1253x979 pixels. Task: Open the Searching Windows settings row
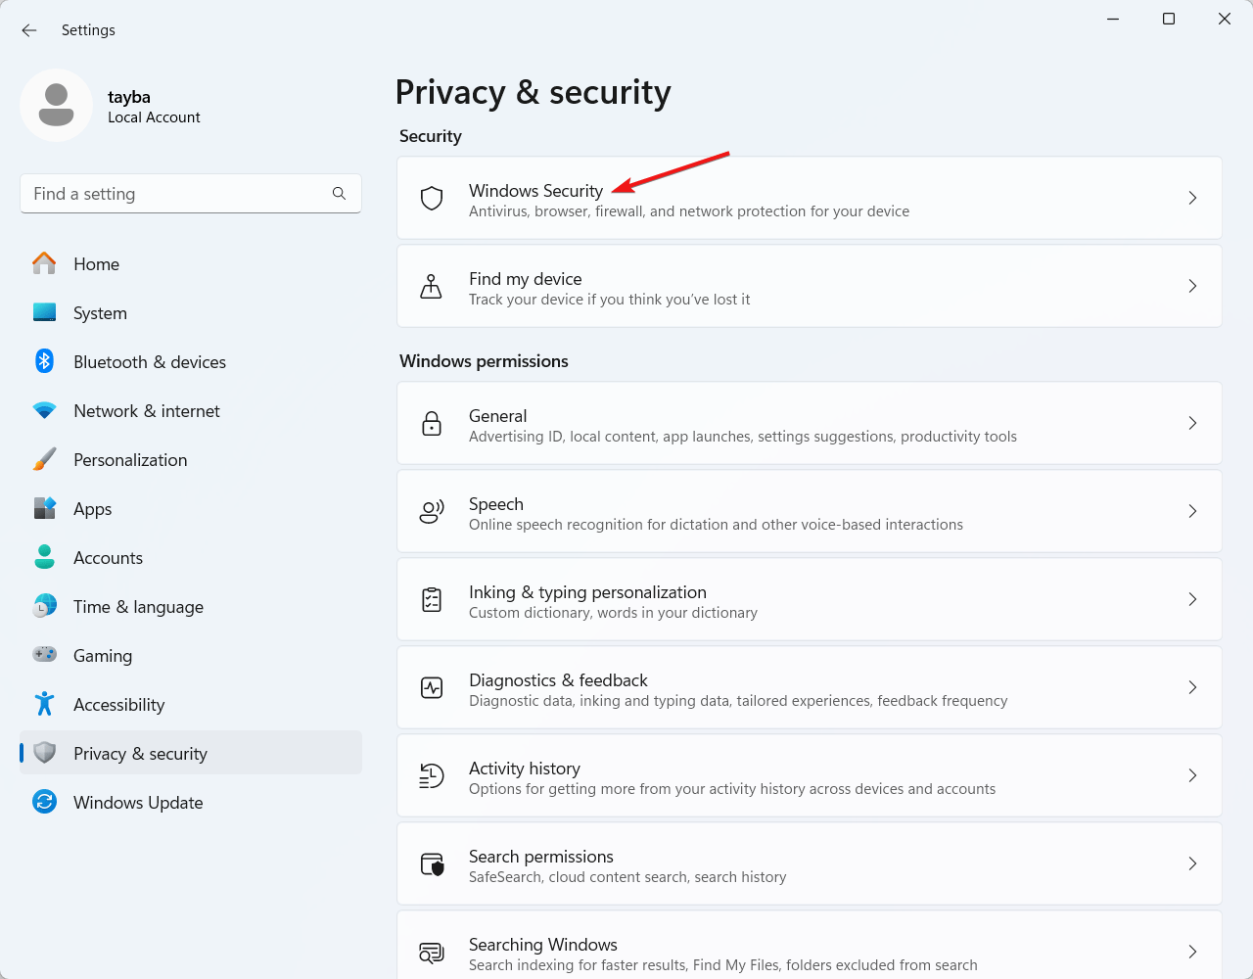tap(810, 946)
